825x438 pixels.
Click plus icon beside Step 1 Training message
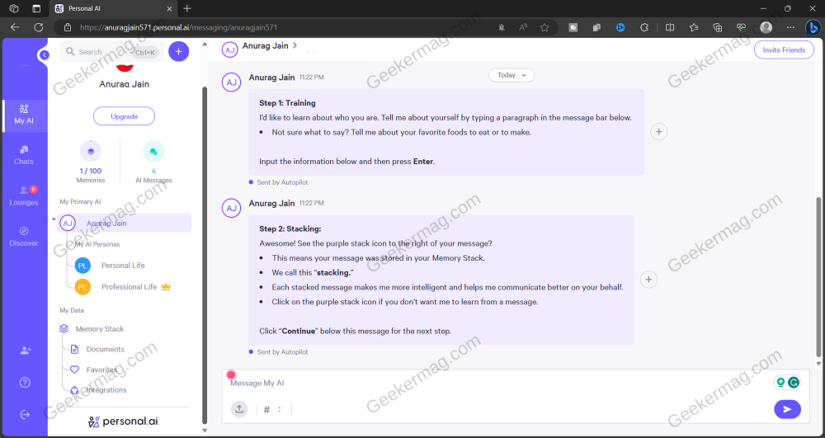click(659, 131)
